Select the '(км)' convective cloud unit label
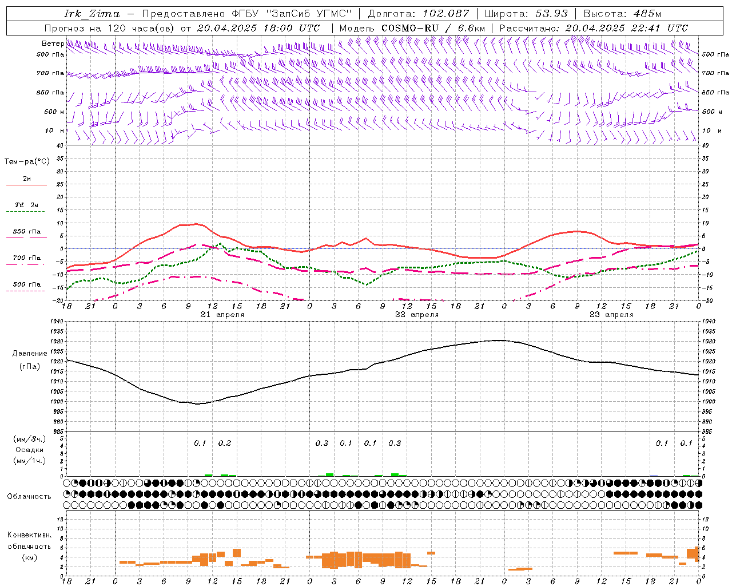The image size is (732, 586). [29, 557]
